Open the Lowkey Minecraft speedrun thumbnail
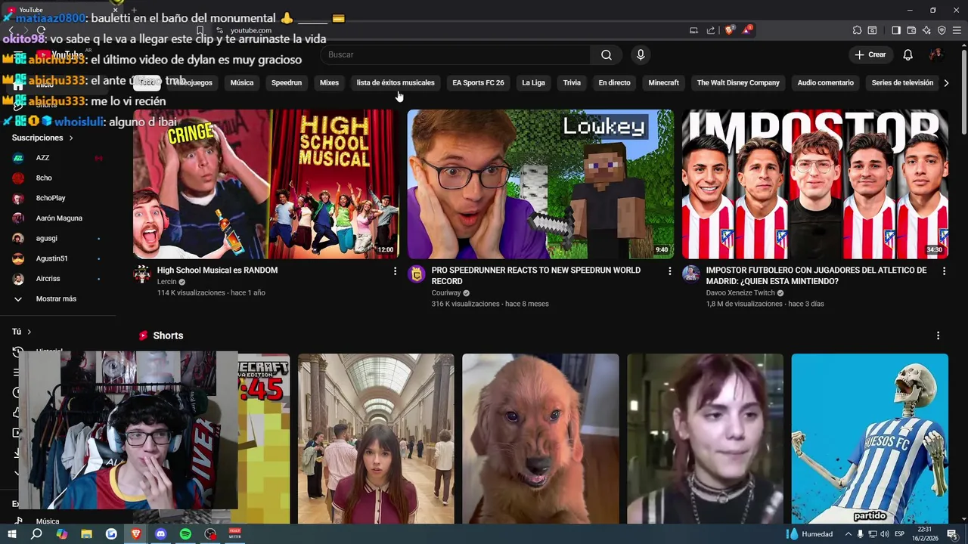This screenshot has height=544, width=968. tap(540, 184)
